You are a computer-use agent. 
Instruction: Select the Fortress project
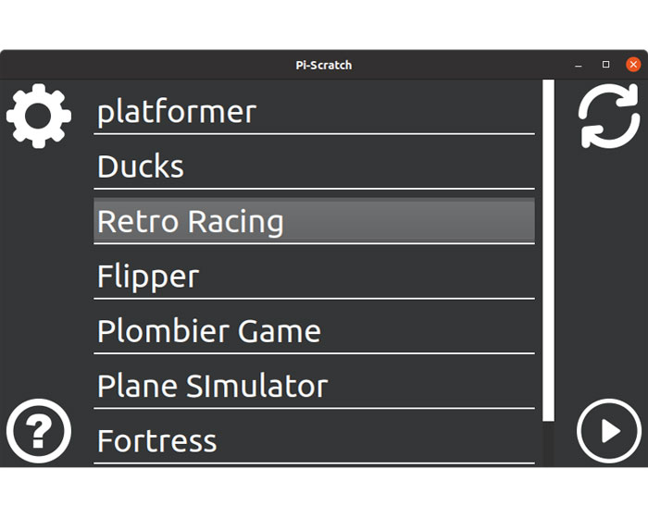pyautogui.click(x=314, y=440)
